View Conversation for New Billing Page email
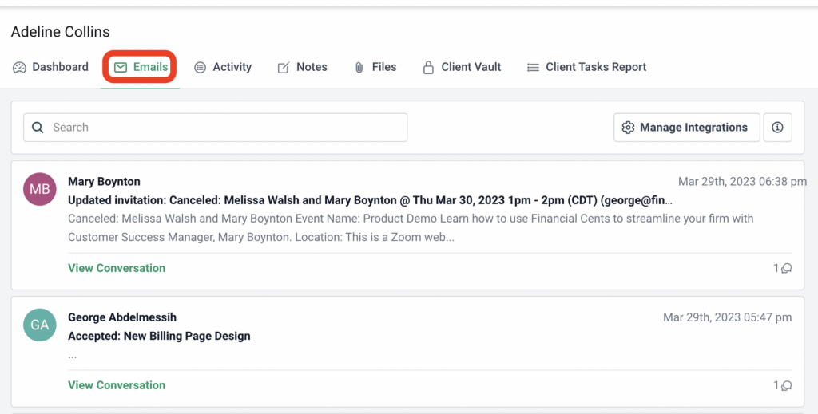 [x=117, y=385]
